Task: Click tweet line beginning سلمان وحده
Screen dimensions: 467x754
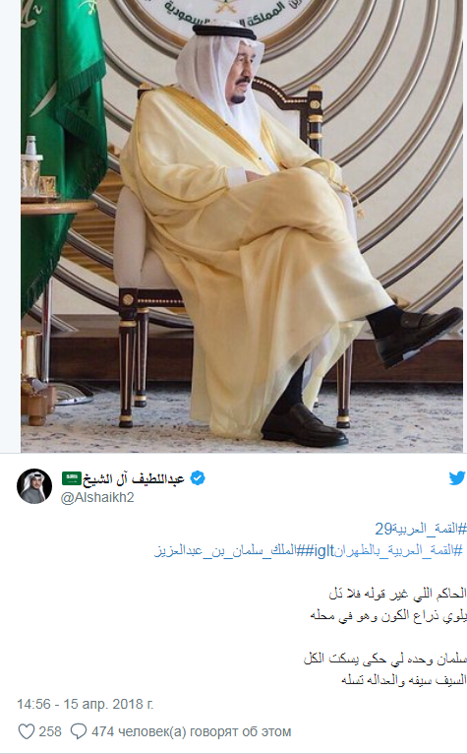Action: pos(385,659)
